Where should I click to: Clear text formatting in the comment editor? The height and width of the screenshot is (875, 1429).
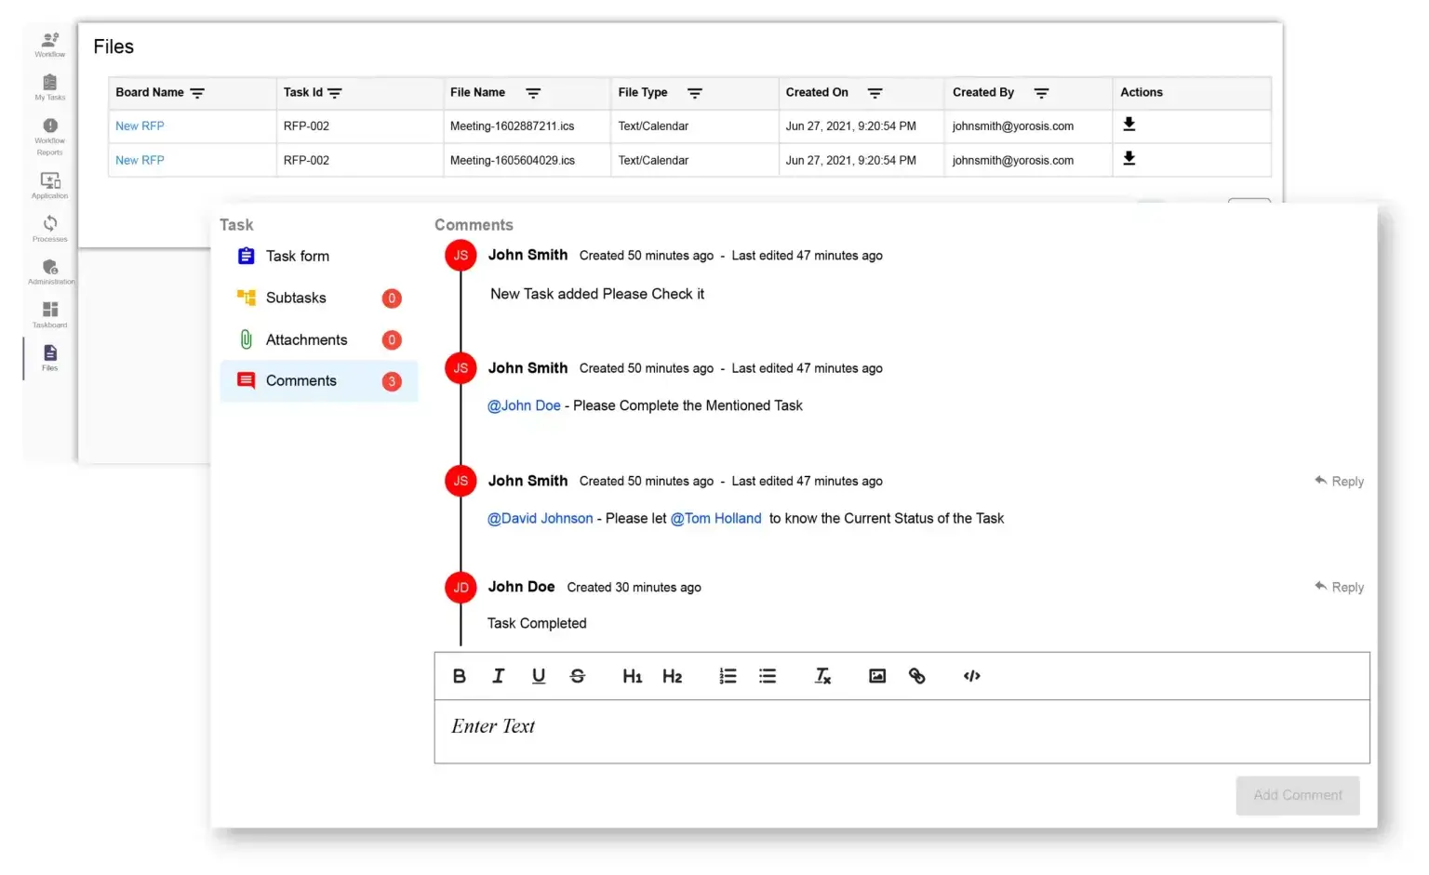(x=822, y=676)
